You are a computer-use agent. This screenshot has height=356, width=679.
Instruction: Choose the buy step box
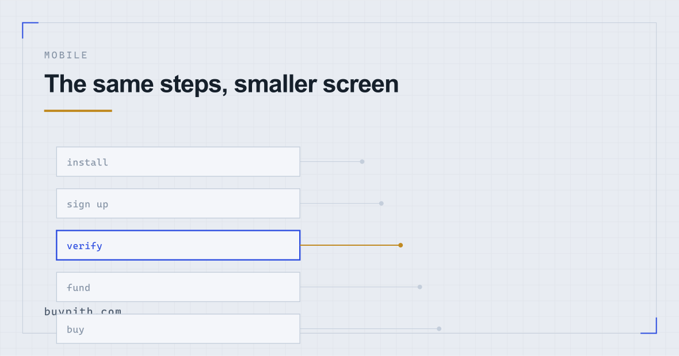pyautogui.click(x=178, y=329)
